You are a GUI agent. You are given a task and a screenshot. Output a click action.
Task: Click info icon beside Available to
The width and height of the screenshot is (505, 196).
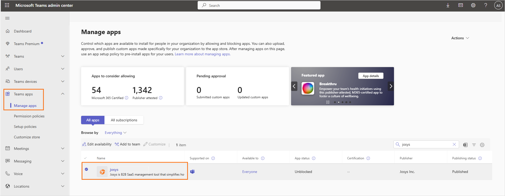(x=263, y=158)
